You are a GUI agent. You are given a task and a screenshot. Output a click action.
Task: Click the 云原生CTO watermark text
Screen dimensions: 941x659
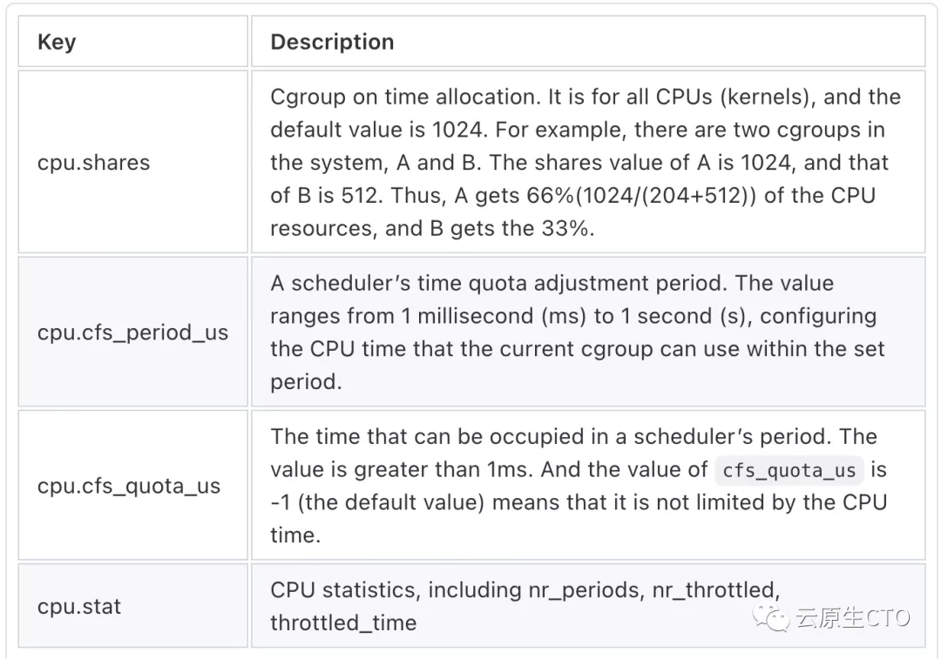pos(852,618)
